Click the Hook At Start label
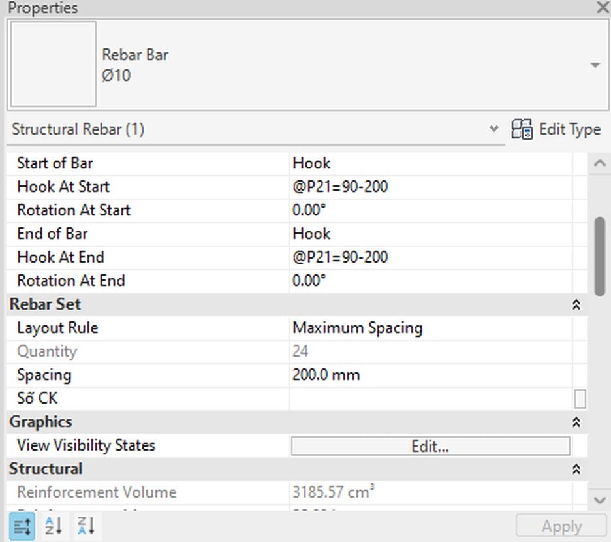The width and height of the screenshot is (611, 542). click(63, 187)
